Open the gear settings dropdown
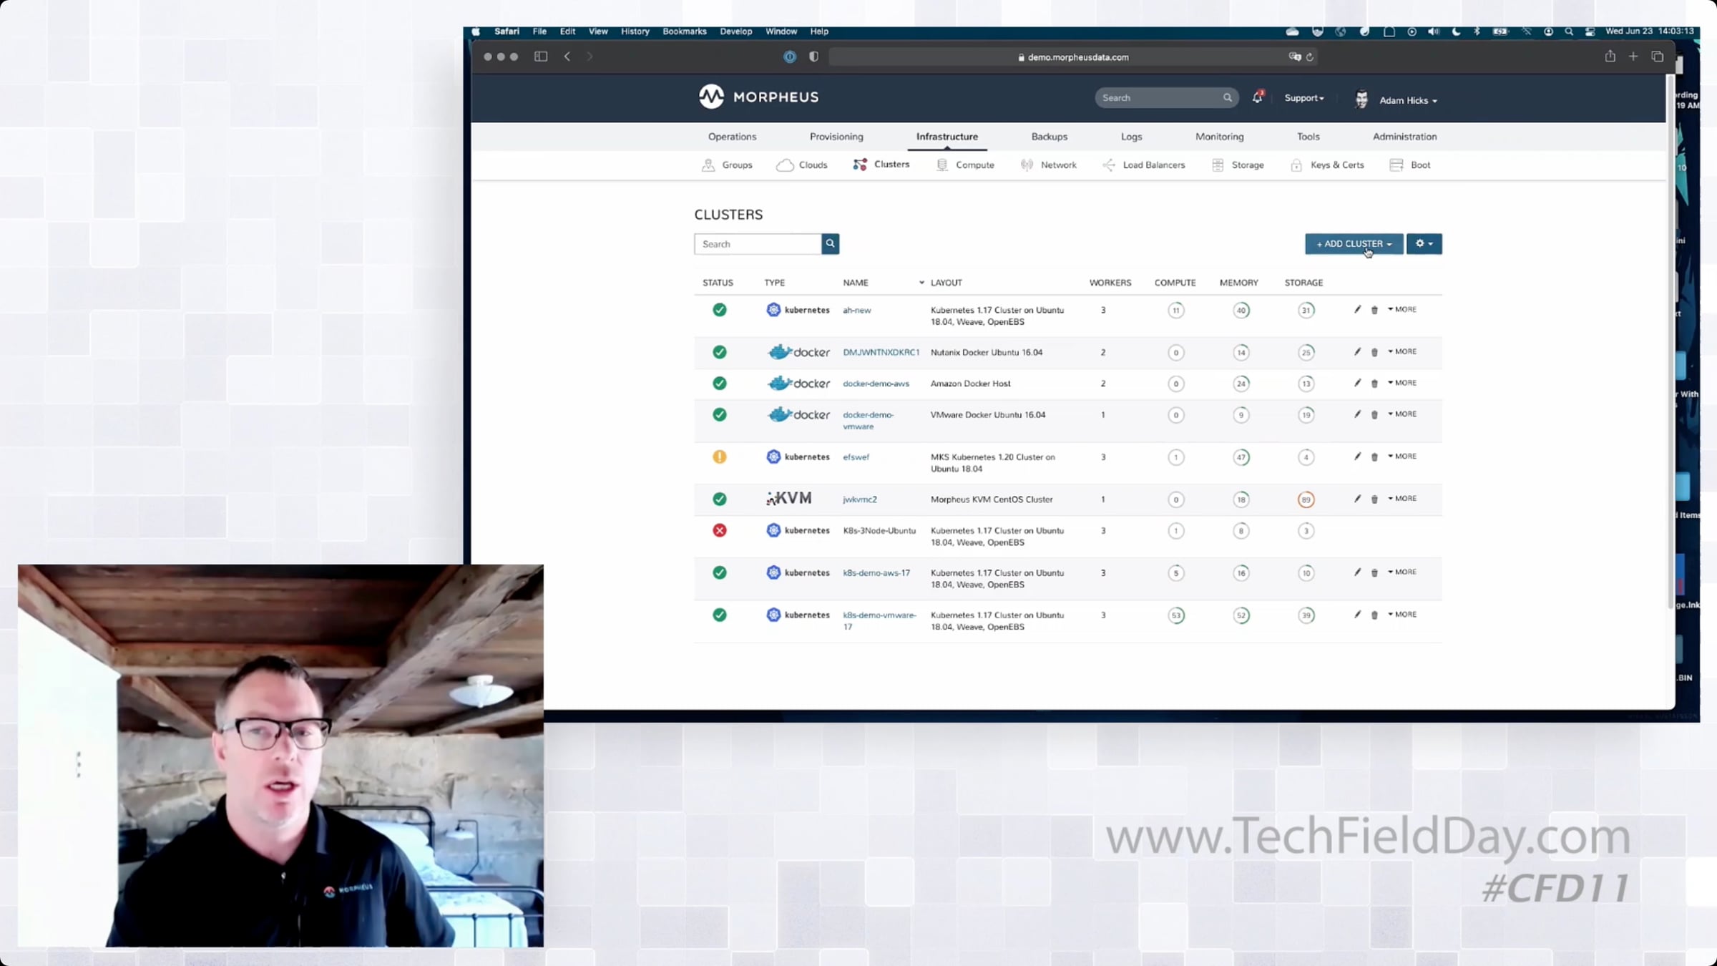The width and height of the screenshot is (1717, 966). [x=1424, y=244]
